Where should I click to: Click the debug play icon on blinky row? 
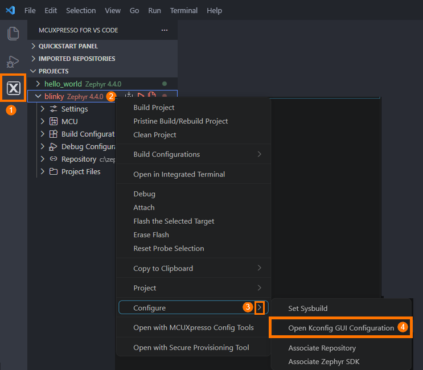pos(141,95)
